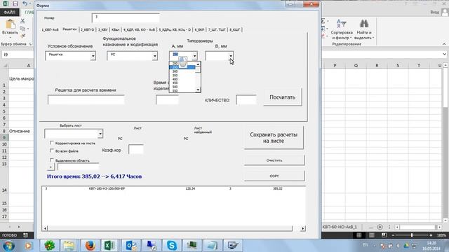Image resolution: width=449 pixels, height=252 pixels.
Task: Click the small '>' button under checkboxes
Action: 51,167
